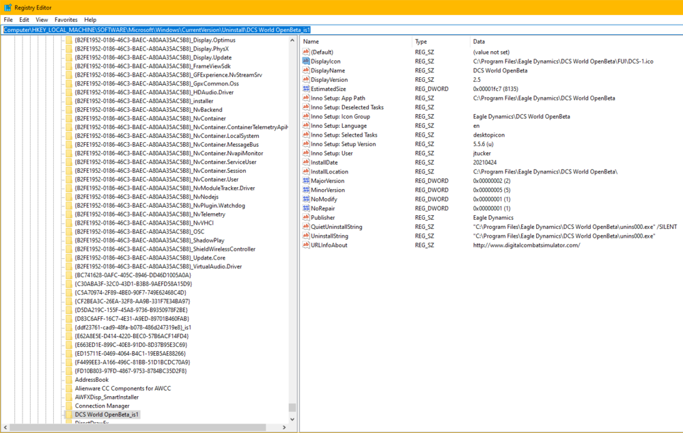This screenshot has height=433, width=683.
Task: Click the DWORD icon for MinorVersion
Action: point(306,190)
